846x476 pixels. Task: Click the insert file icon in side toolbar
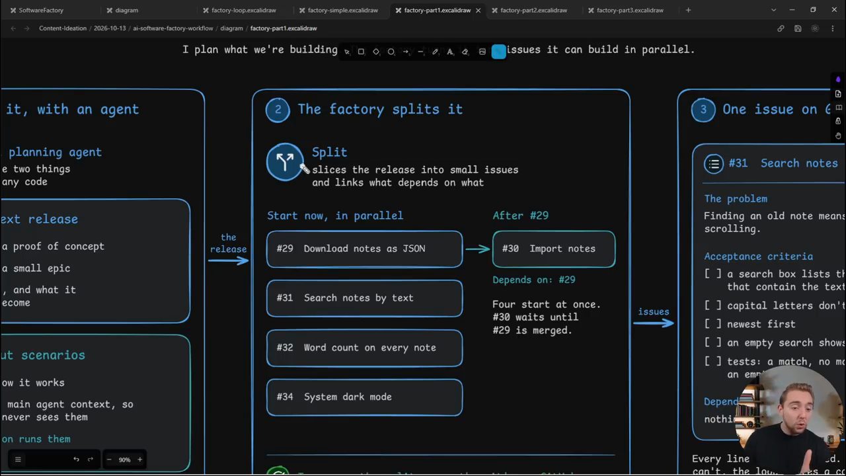838,94
